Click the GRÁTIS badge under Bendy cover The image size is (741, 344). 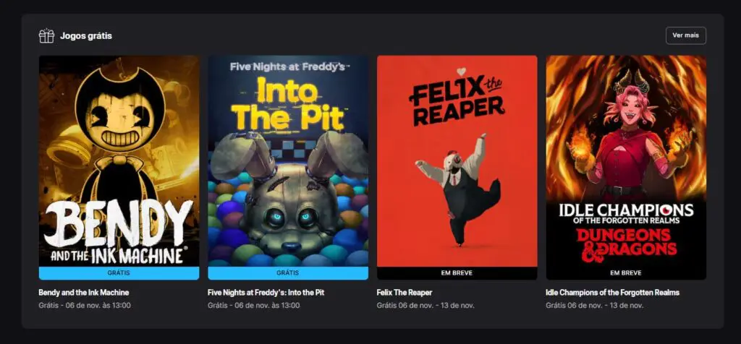point(119,273)
